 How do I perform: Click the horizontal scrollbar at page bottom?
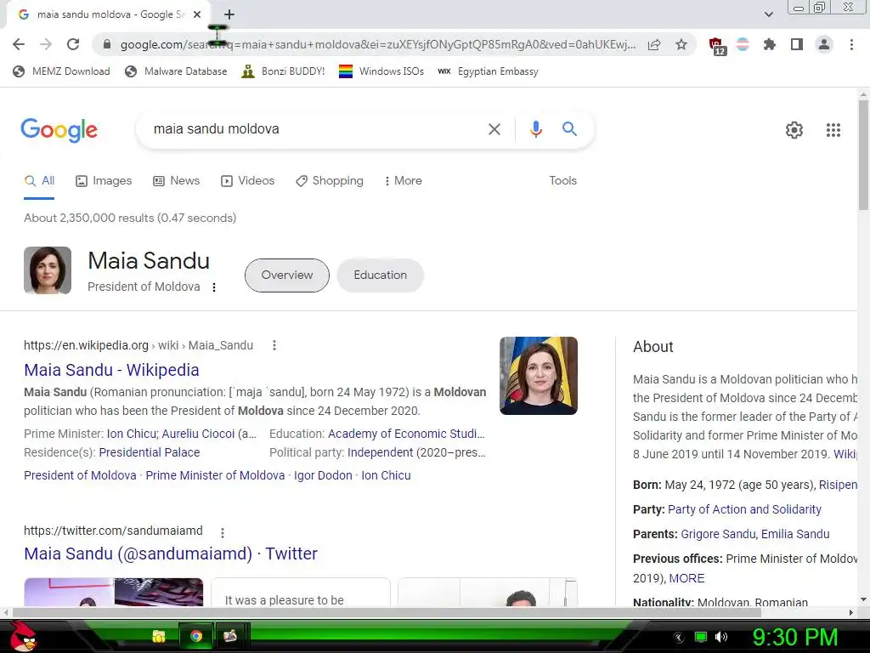click(387, 612)
